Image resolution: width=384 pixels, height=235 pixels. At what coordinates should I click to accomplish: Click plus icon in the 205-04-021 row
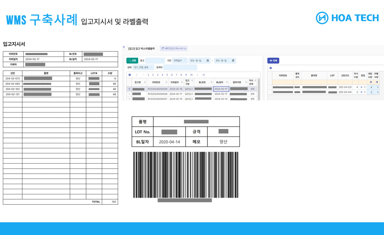[x=361, y=87]
